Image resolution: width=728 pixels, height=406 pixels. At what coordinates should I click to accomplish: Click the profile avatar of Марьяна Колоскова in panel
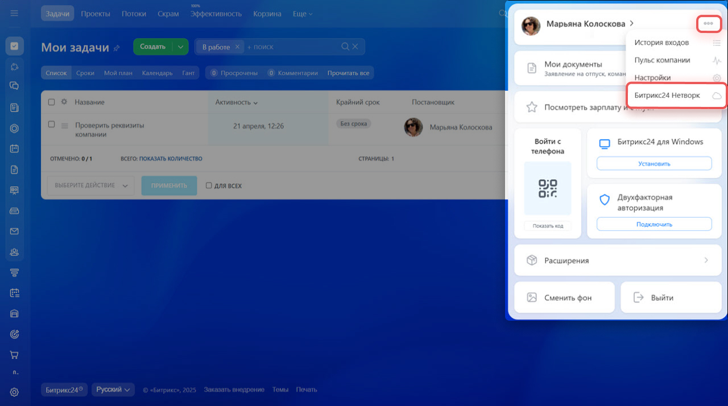(531, 26)
